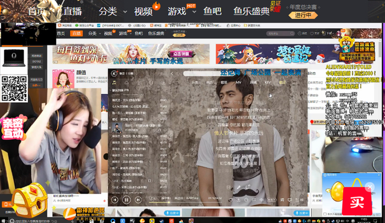The width and height of the screenshot is (385, 223).
Task: Download current song from bottom toolbar
Action: 238,200
